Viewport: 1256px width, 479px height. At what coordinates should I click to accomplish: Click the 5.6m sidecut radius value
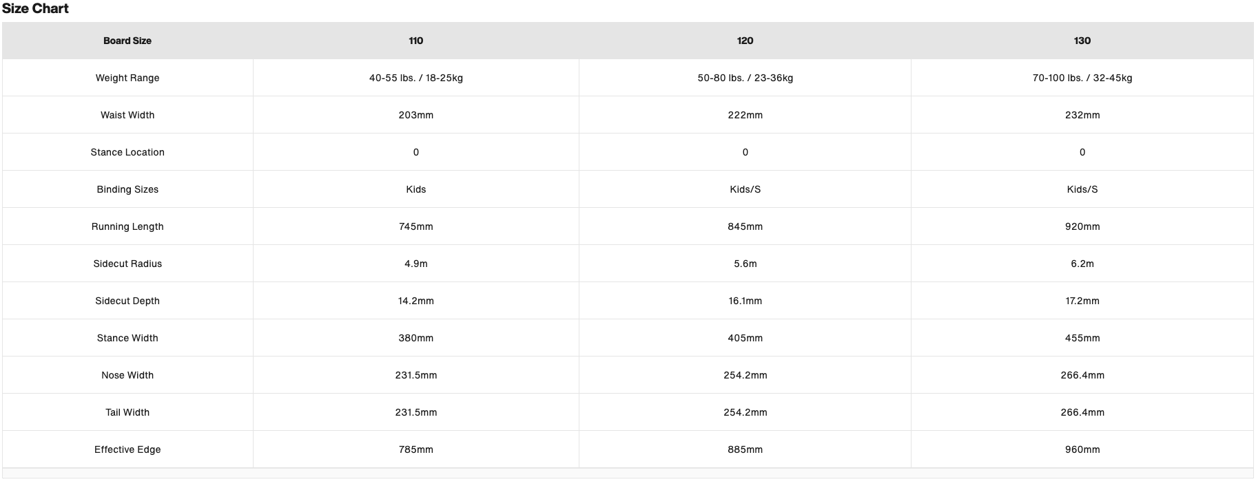tap(745, 264)
